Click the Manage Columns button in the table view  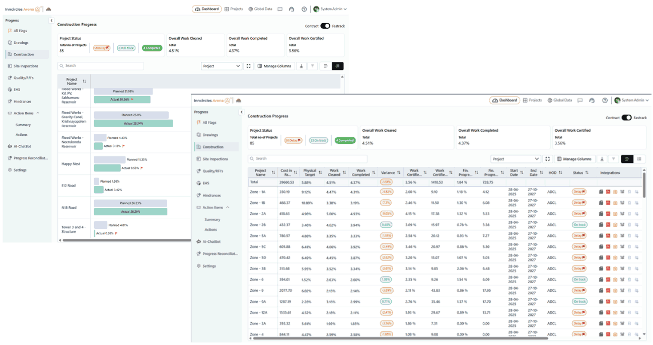coord(574,159)
